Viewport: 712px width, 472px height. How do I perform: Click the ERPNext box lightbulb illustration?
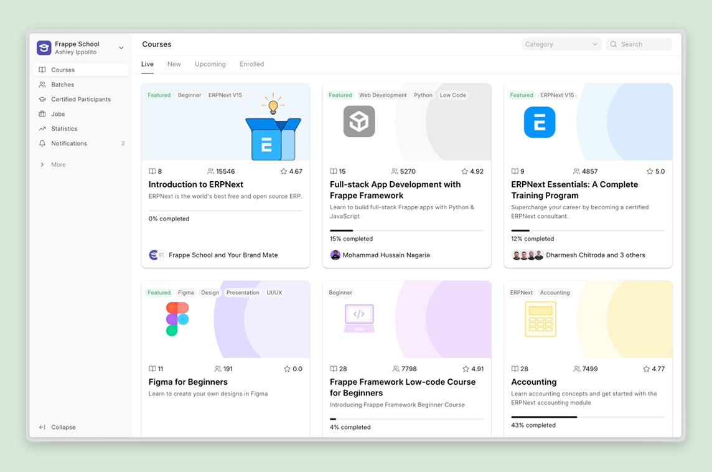coord(273,127)
